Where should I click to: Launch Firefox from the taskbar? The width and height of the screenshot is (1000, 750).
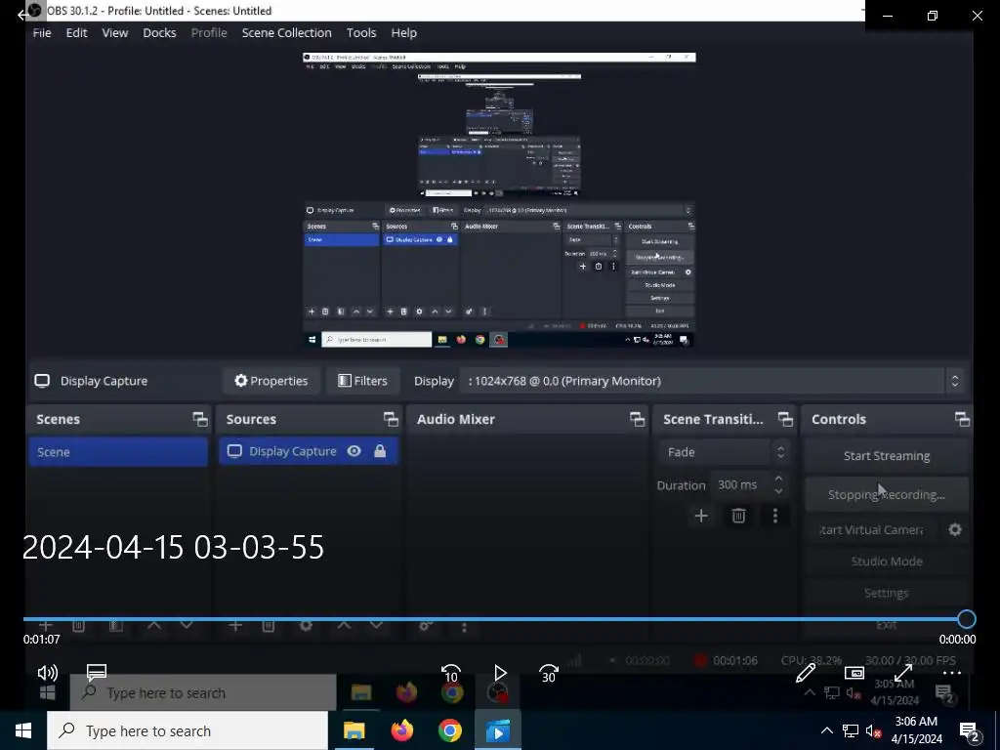point(401,730)
